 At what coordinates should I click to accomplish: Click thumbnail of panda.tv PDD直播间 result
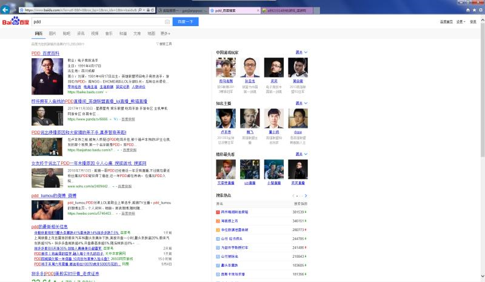point(47,116)
